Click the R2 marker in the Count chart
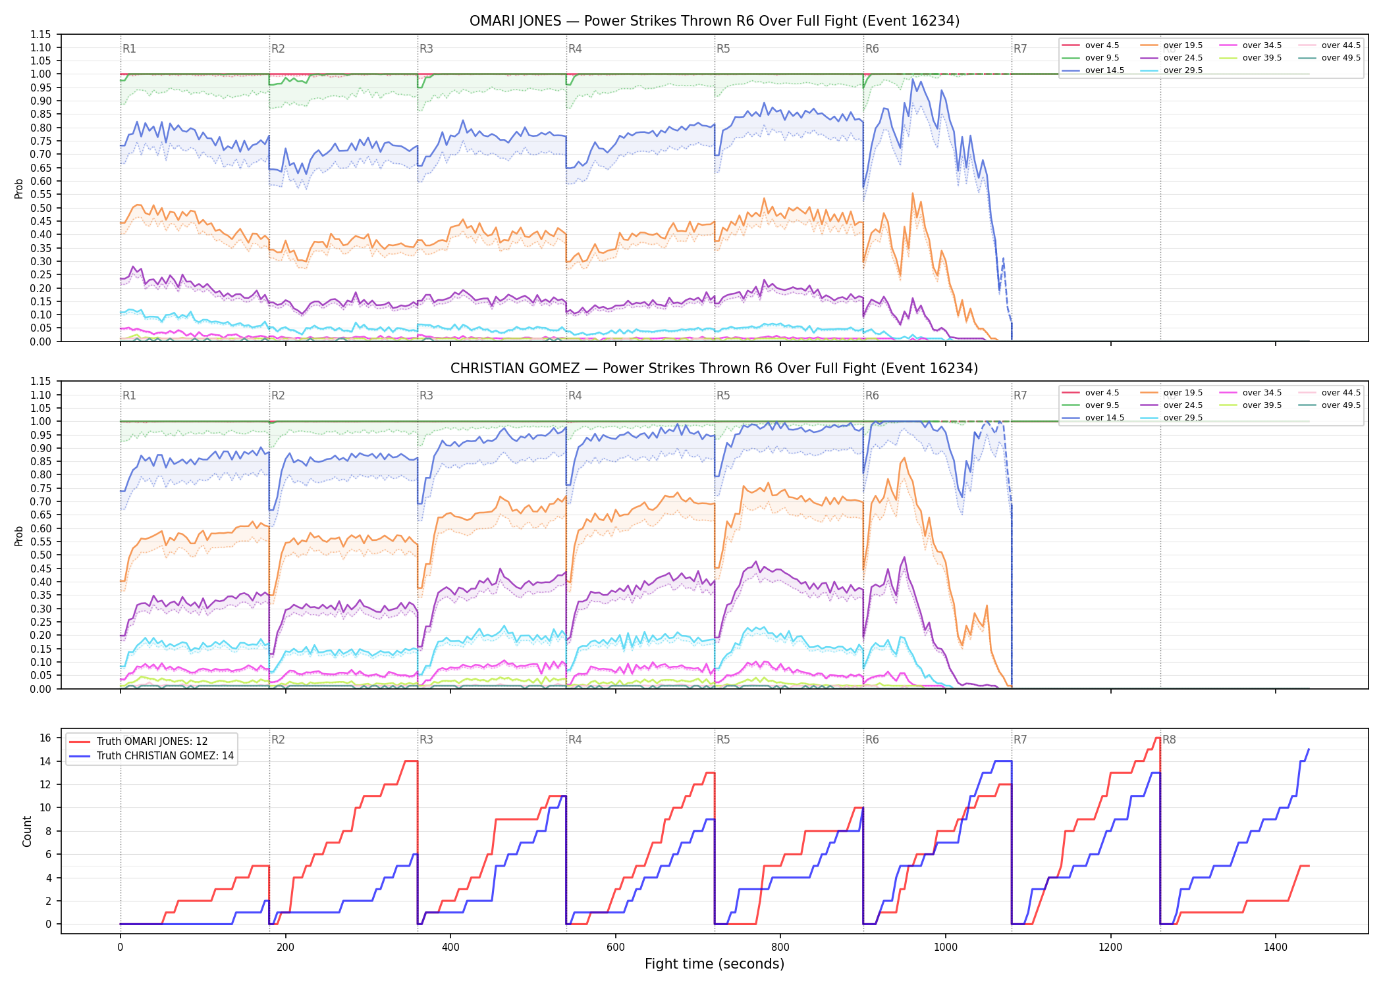The image size is (1383, 987). (278, 740)
